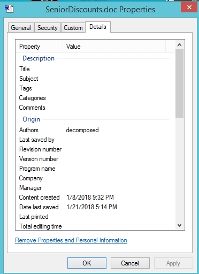Close the SeniorDiscounts.doc Properties dialog
Screen dimensions: 199x274
[189, 7]
